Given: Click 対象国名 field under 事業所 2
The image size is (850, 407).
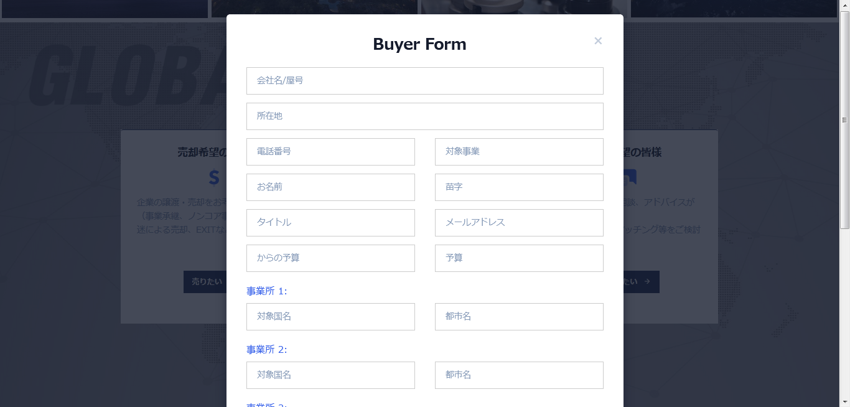Looking at the screenshot, I should 330,375.
